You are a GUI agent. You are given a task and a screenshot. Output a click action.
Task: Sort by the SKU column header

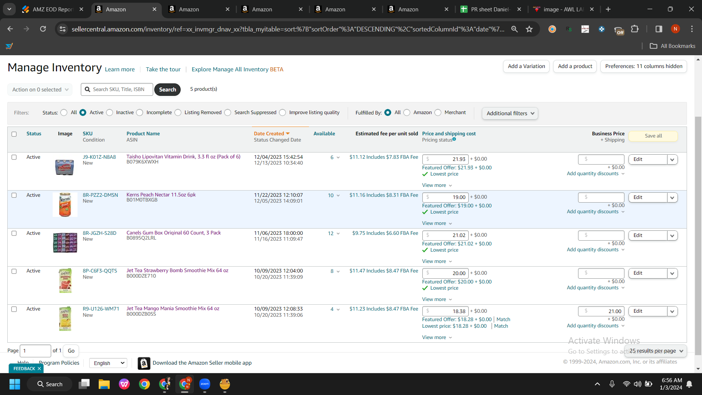[x=88, y=133]
